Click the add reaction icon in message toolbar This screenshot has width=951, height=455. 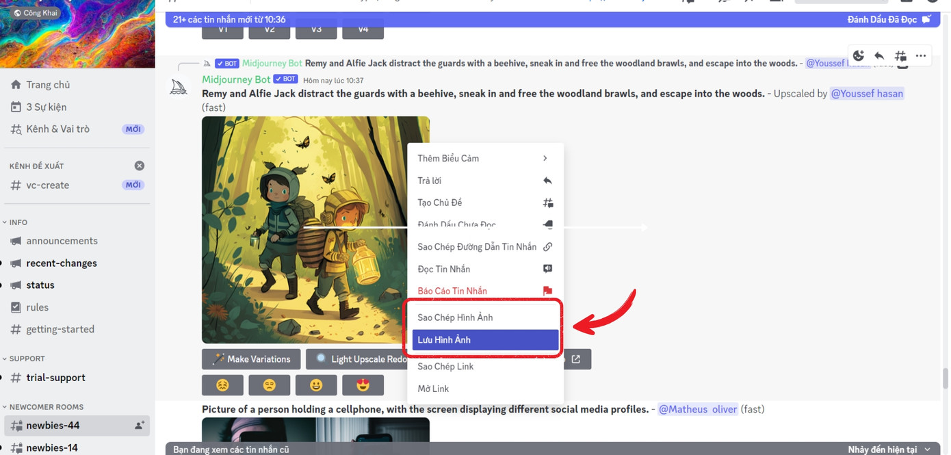(x=859, y=55)
